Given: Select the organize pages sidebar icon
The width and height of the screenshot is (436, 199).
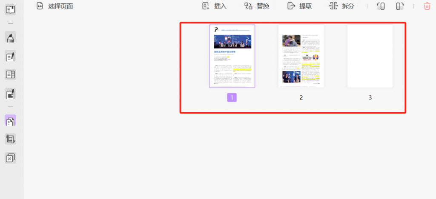Looking at the screenshot, I should pos(10,121).
